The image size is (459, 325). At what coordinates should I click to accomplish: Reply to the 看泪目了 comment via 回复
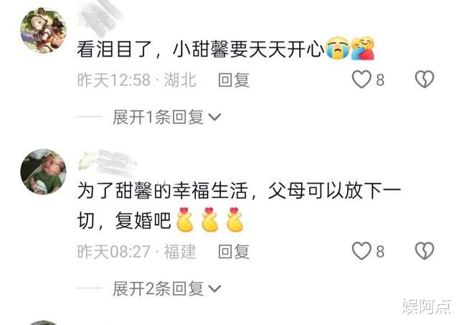(x=234, y=80)
